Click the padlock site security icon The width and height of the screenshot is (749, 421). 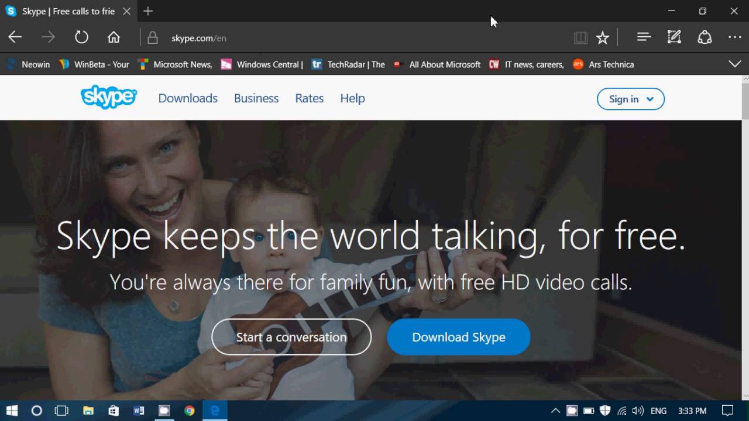point(153,38)
